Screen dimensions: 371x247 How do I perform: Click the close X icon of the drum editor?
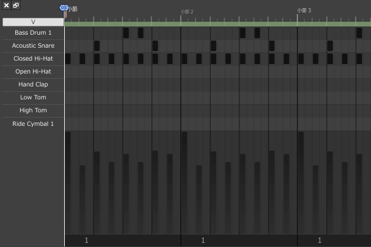(6, 5)
